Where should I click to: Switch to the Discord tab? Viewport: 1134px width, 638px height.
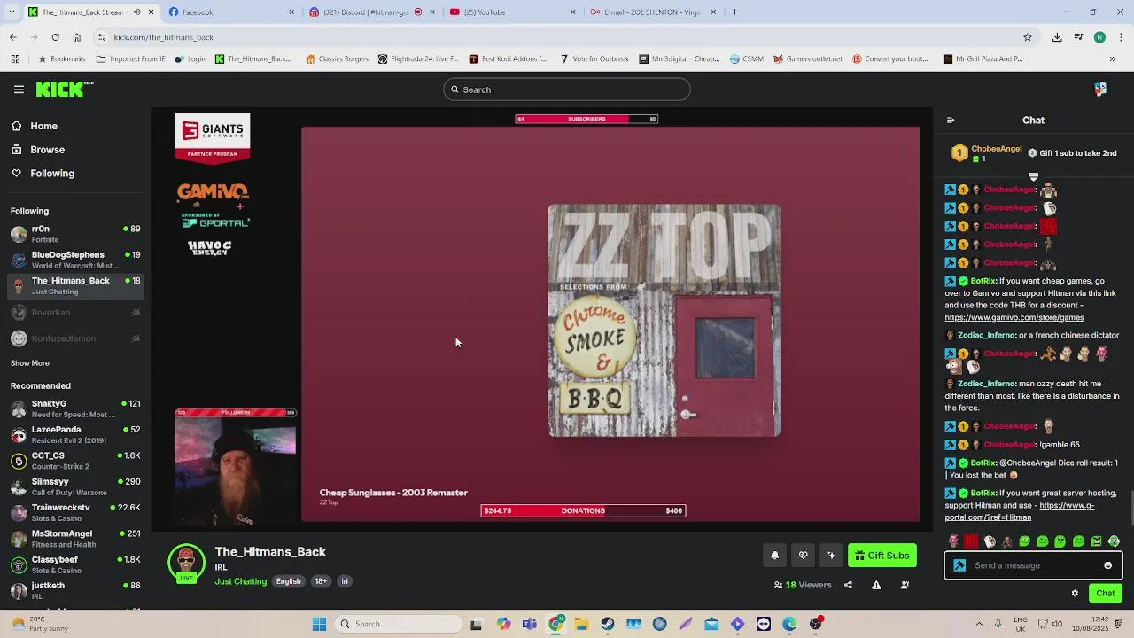click(370, 12)
